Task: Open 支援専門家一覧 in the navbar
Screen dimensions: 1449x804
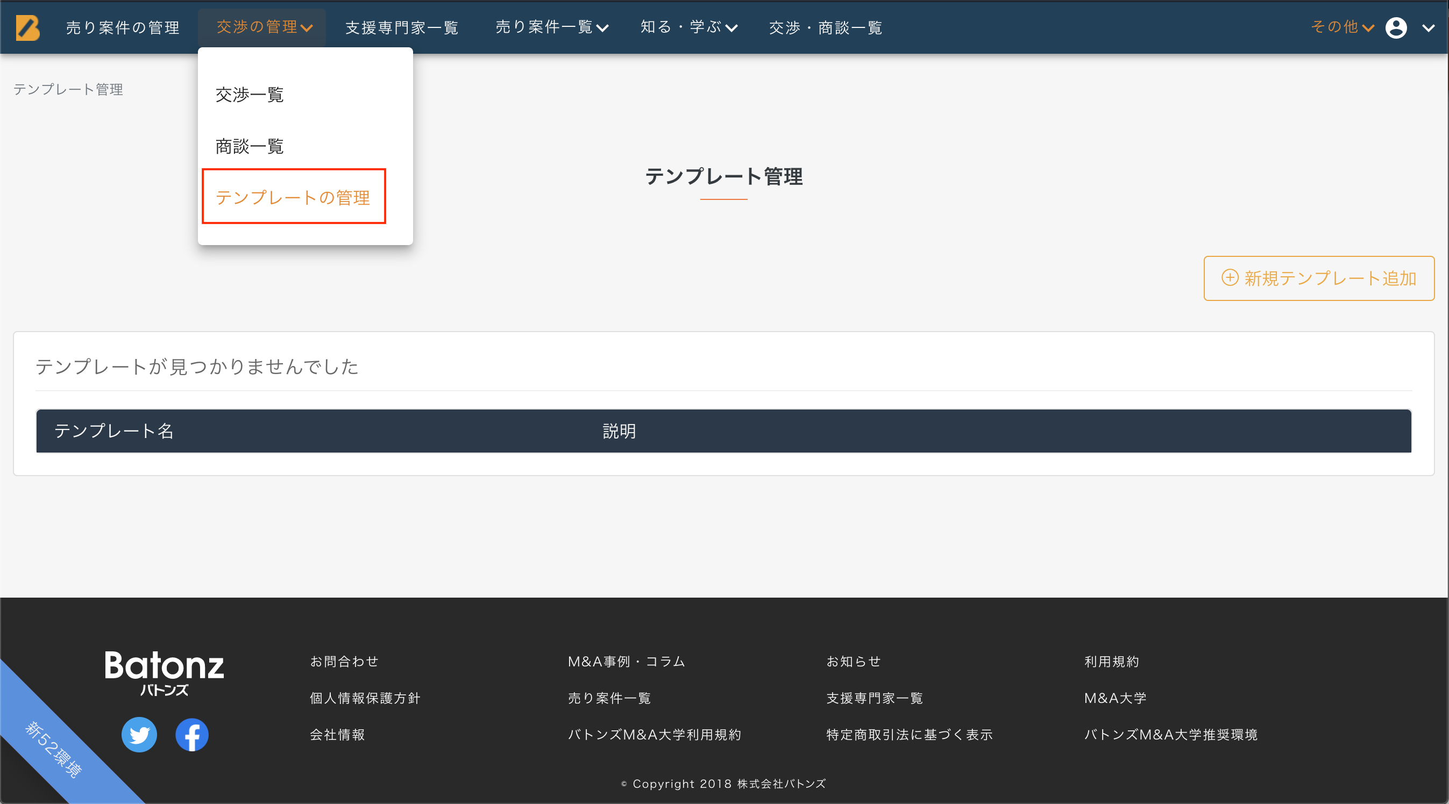Action: [402, 27]
